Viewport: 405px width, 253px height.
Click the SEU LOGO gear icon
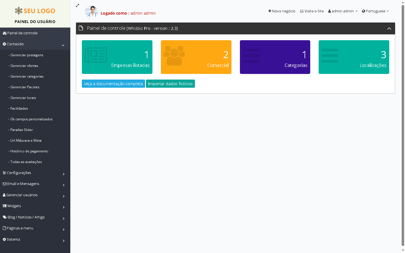(x=19, y=11)
